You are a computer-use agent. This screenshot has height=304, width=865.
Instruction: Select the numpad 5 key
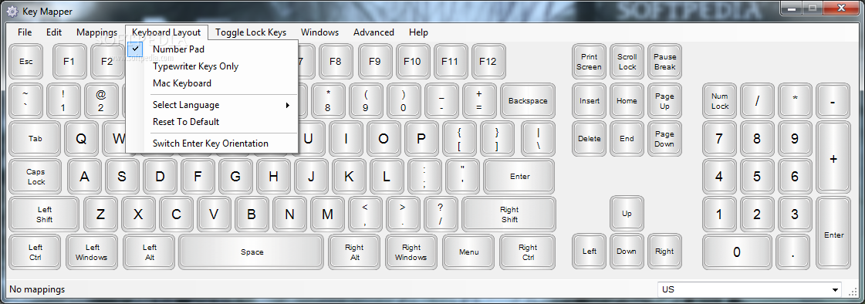(757, 177)
